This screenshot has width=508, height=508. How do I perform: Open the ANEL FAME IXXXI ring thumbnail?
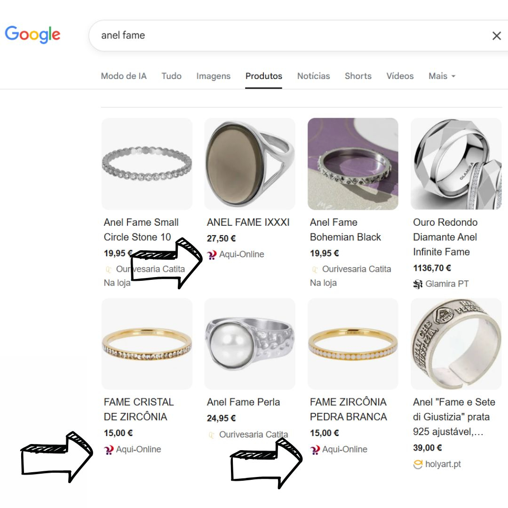pos(250,164)
